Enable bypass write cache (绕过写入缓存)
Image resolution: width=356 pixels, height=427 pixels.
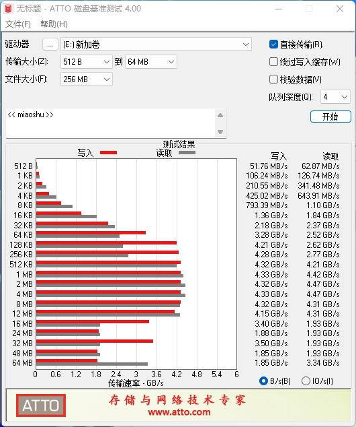click(x=273, y=62)
